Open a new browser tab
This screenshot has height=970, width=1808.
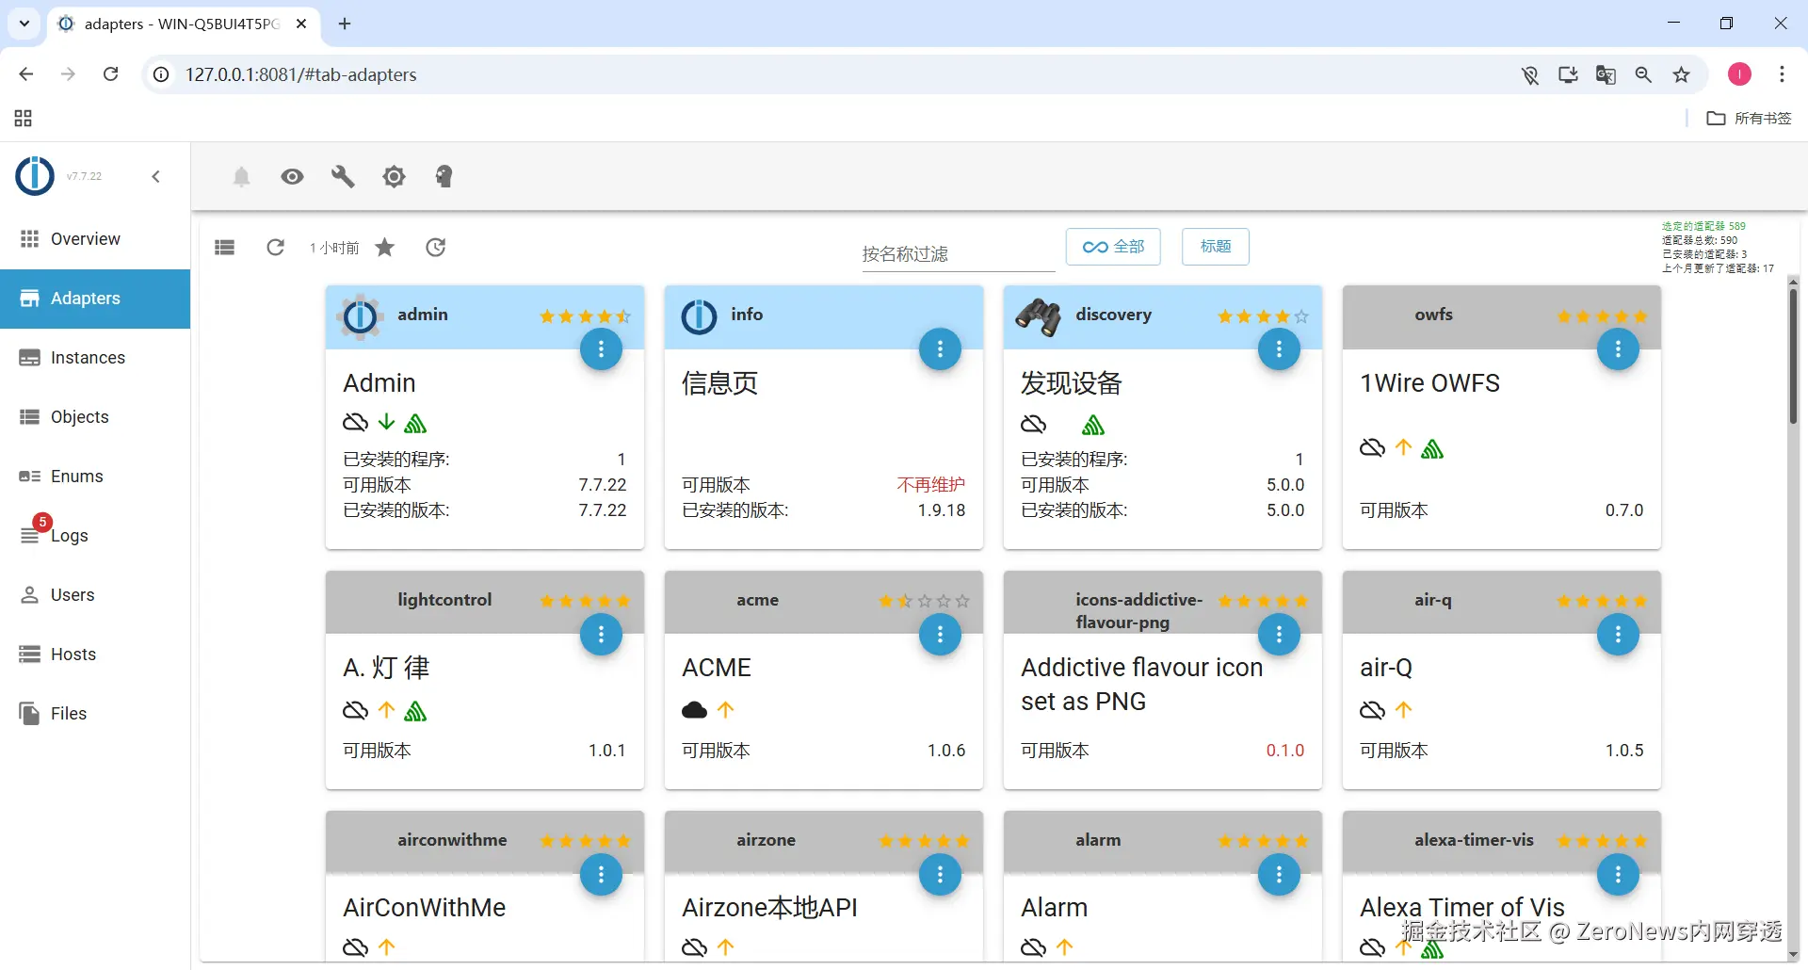345,24
